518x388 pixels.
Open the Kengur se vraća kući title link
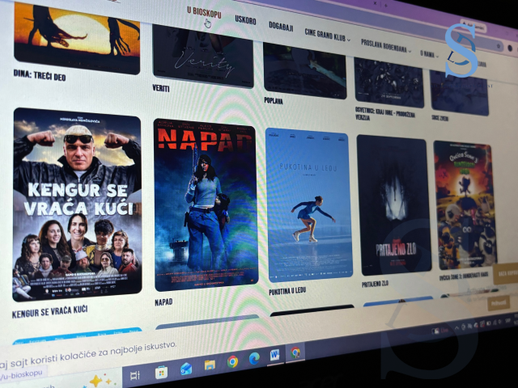[x=49, y=311]
